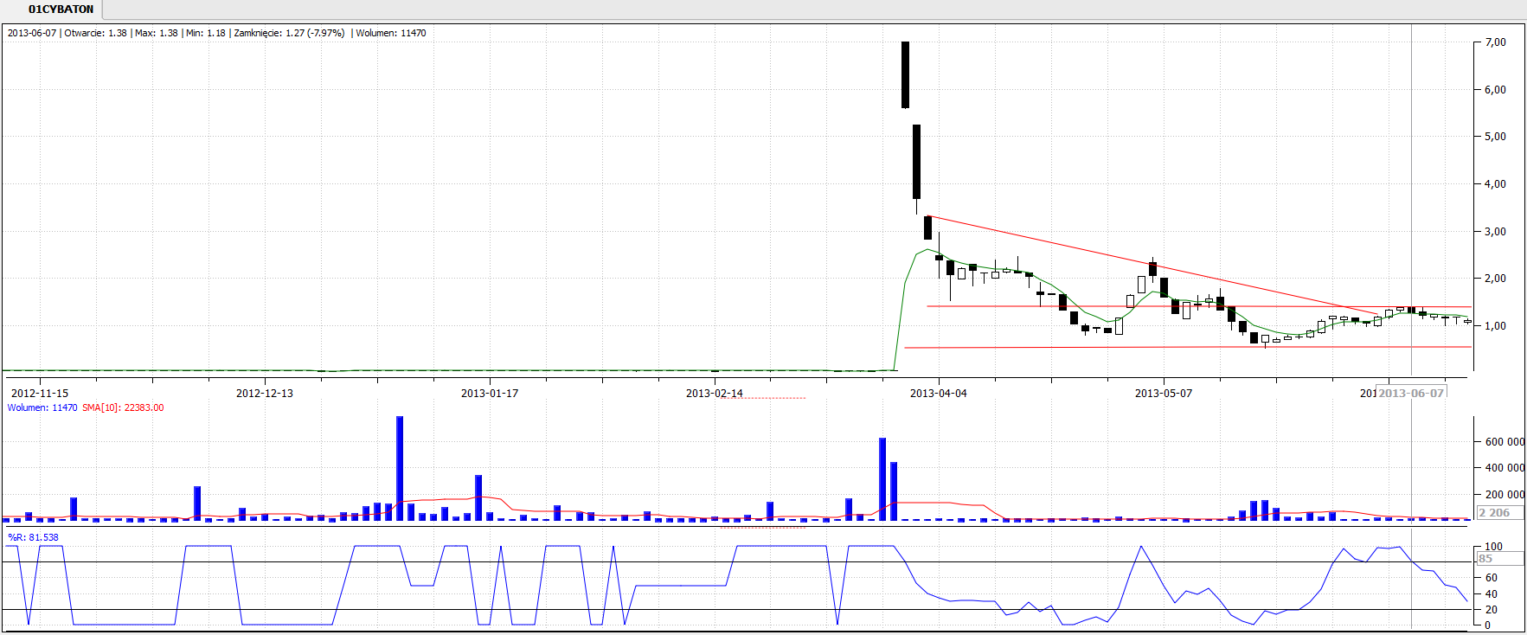The width and height of the screenshot is (1527, 635).
Task: Click the 7,00 price axis label
Action: point(1495,42)
